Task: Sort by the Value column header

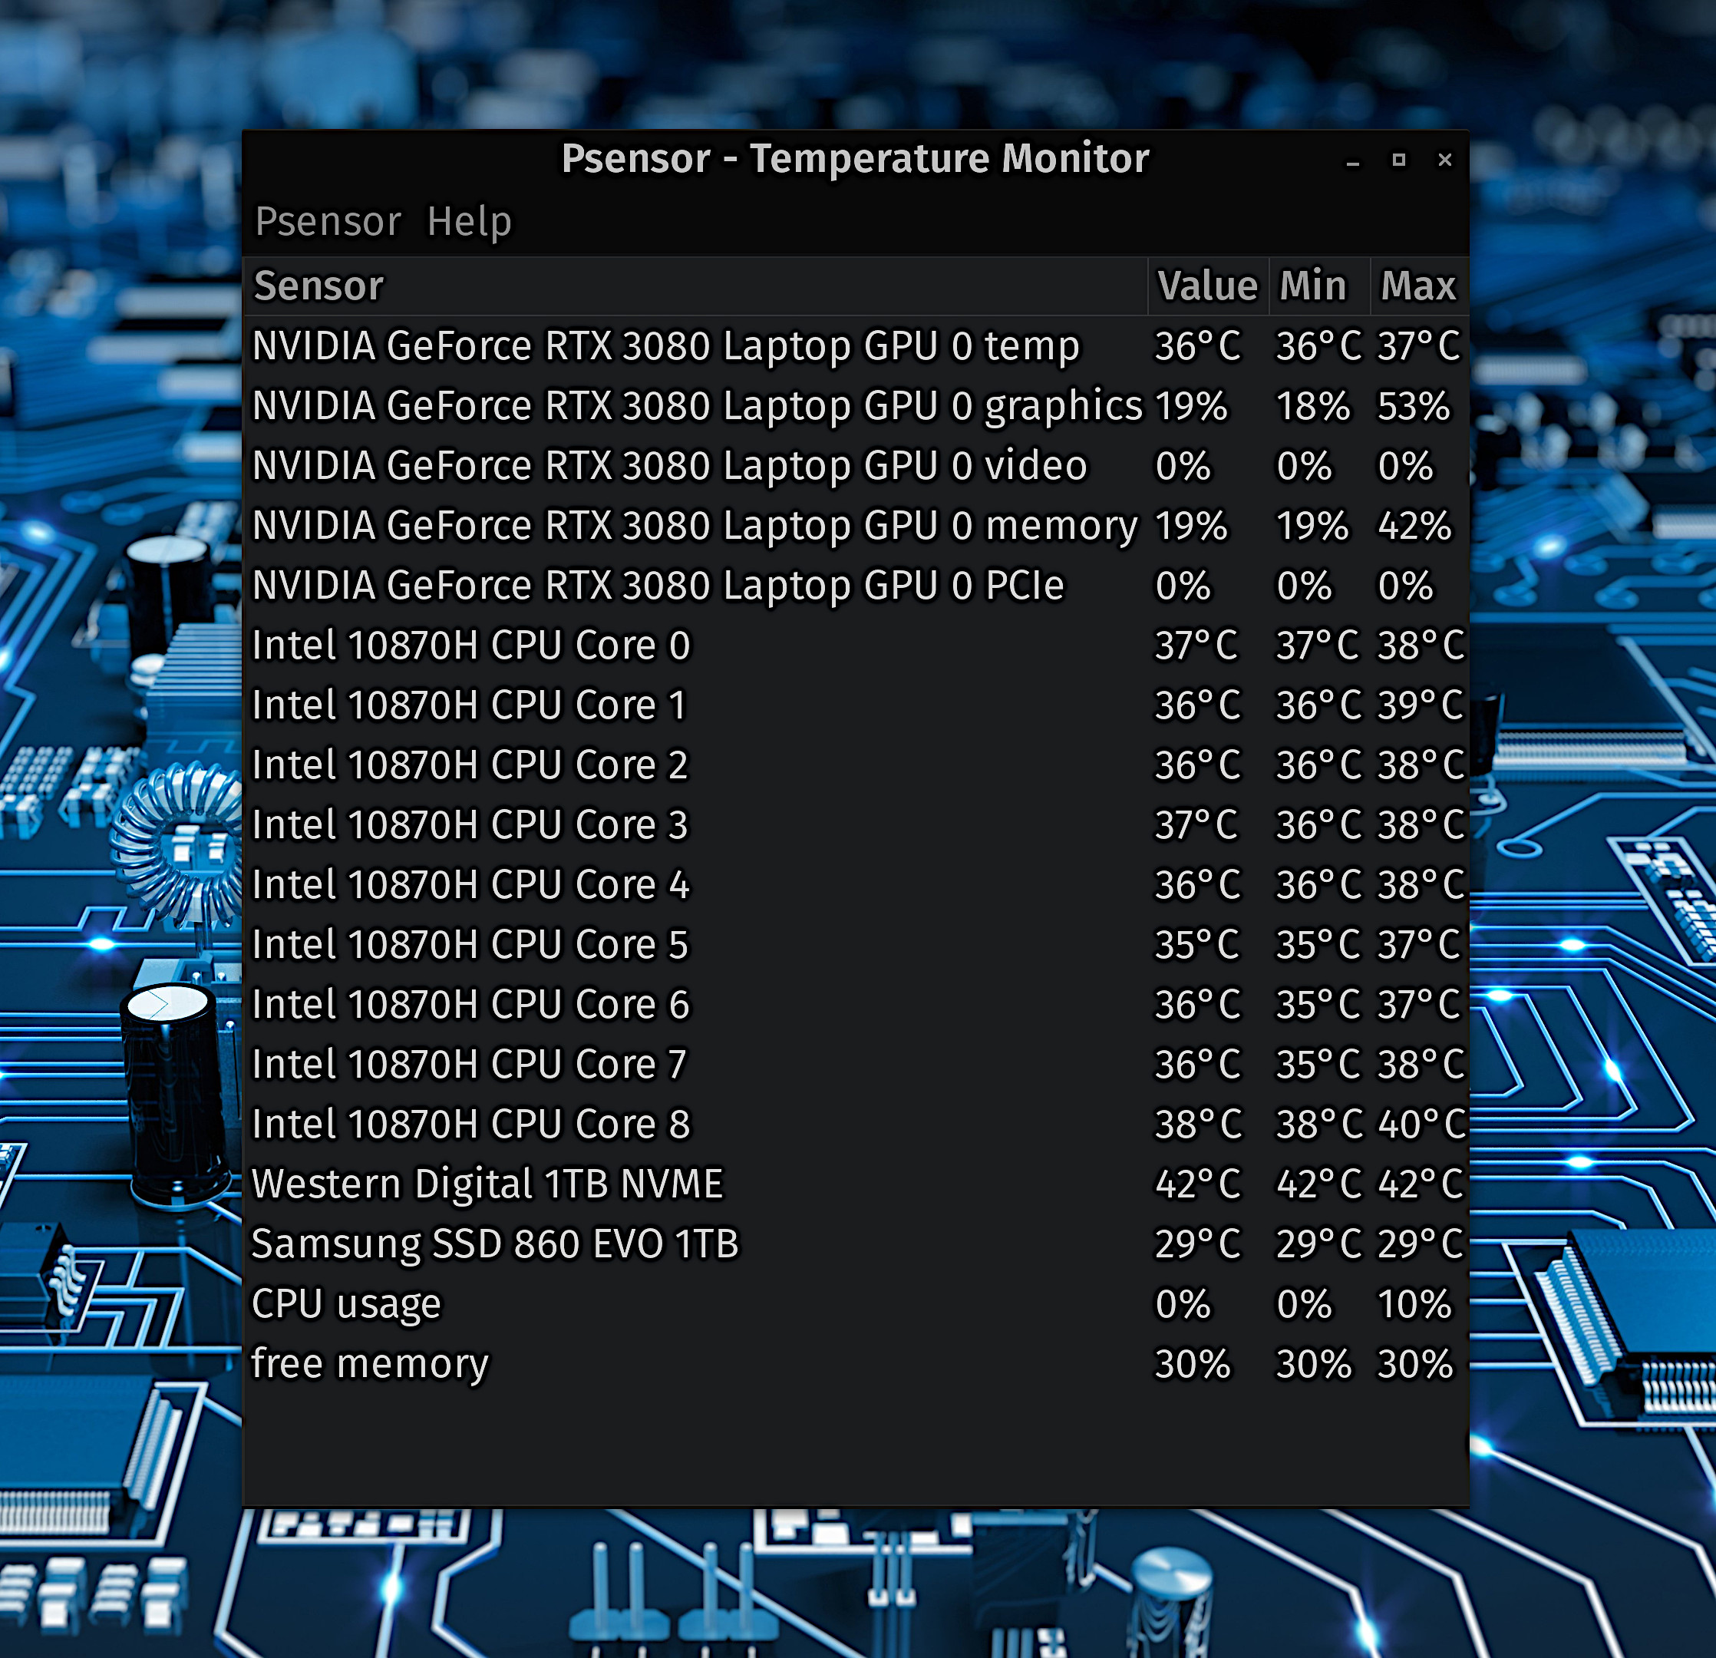Action: point(1208,286)
